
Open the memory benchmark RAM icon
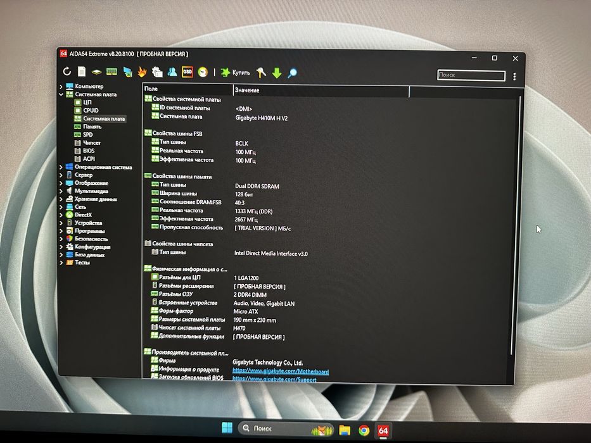click(x=111, y=72)
